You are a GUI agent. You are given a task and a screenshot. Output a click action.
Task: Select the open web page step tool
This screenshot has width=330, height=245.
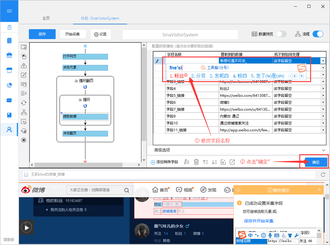[x=24, y=47]
